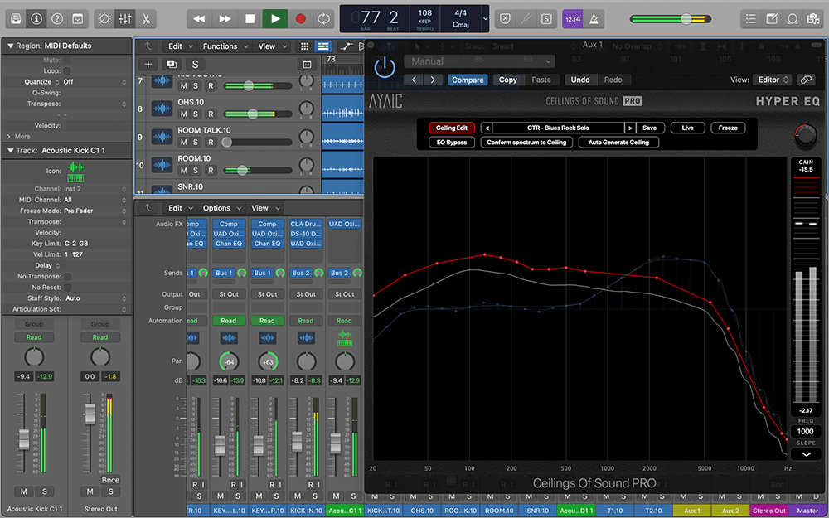Click the plugin Undo button
The image size is (829, 518).
580,80
